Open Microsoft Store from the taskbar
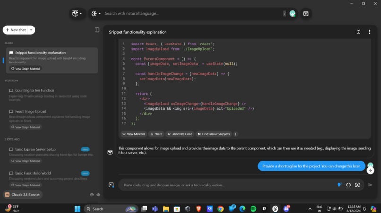The width and height of the screenshot is (381, 213). pos(177,209)
